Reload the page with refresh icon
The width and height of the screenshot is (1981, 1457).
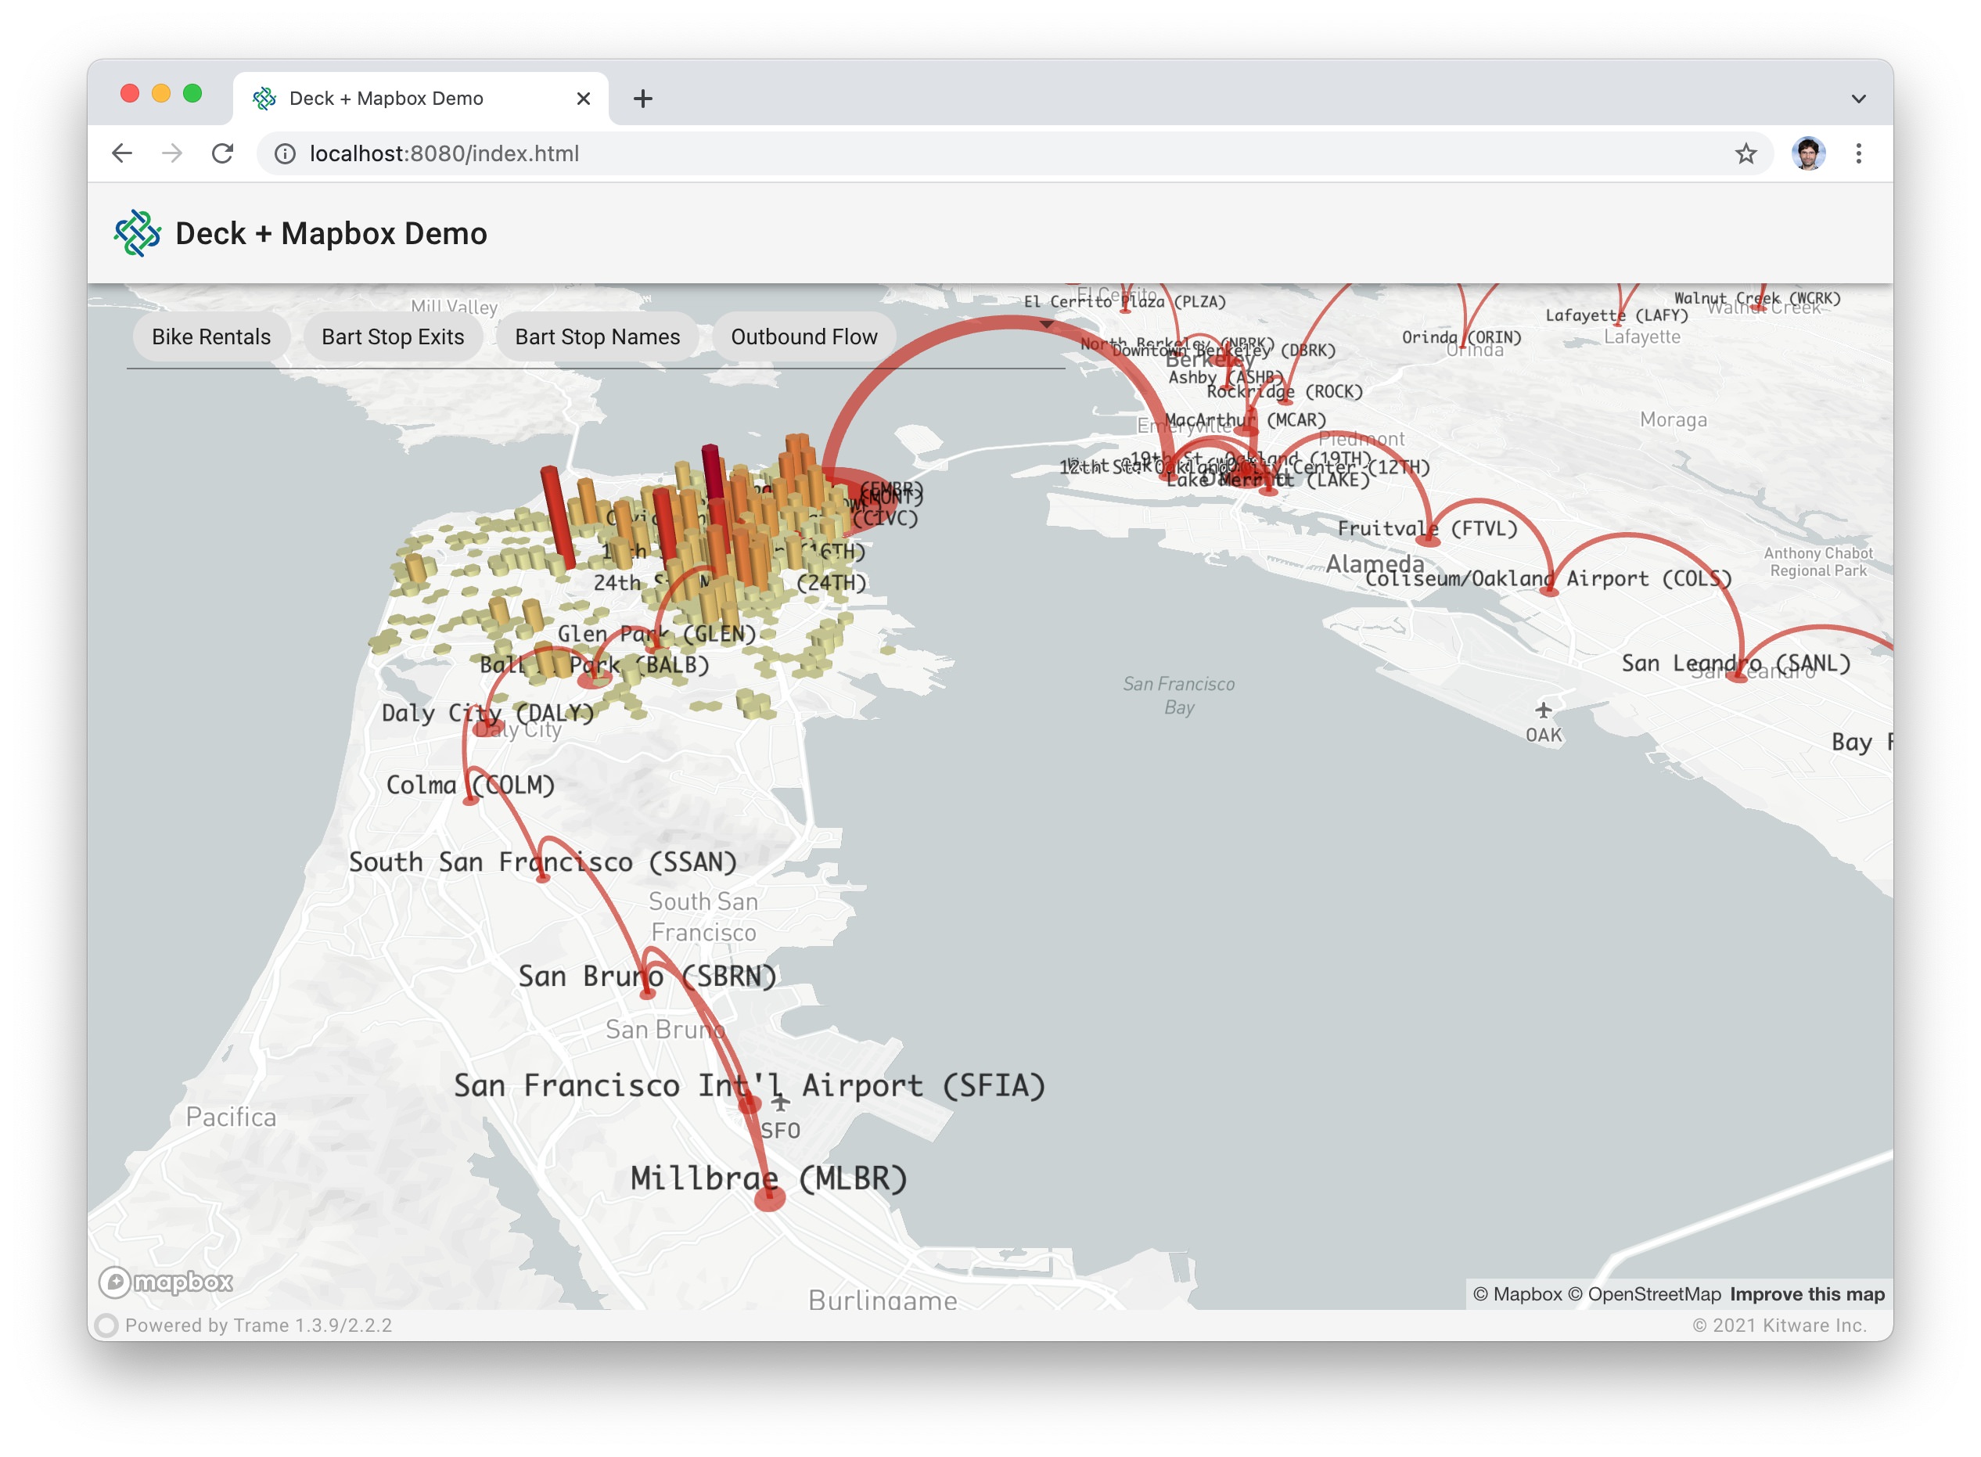pos(223,153)
